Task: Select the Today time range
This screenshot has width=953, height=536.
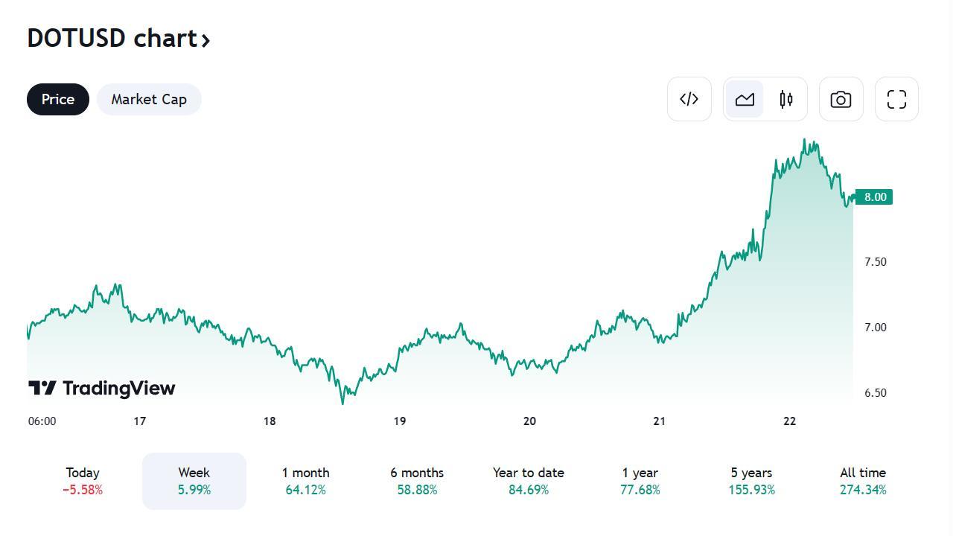Action: [x=83, y=481]
